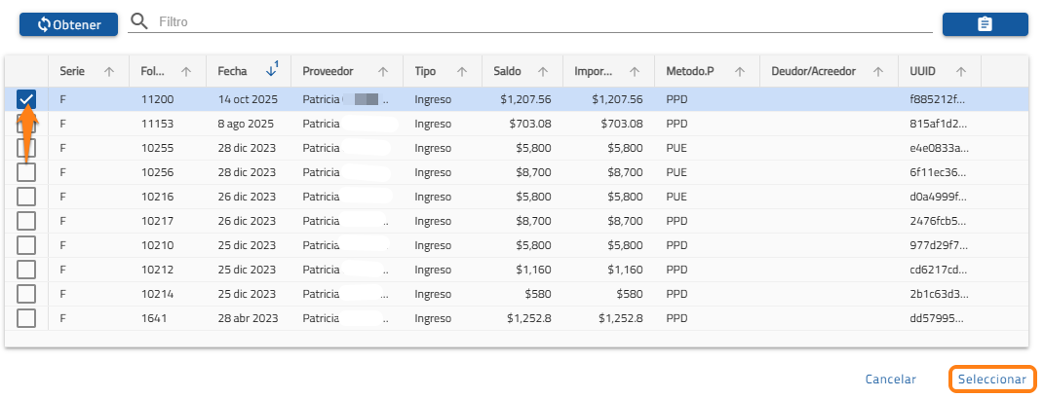Sort by Importe column arrow
The height and width of the screenshot is (398, 1044).
coord(634,71)
